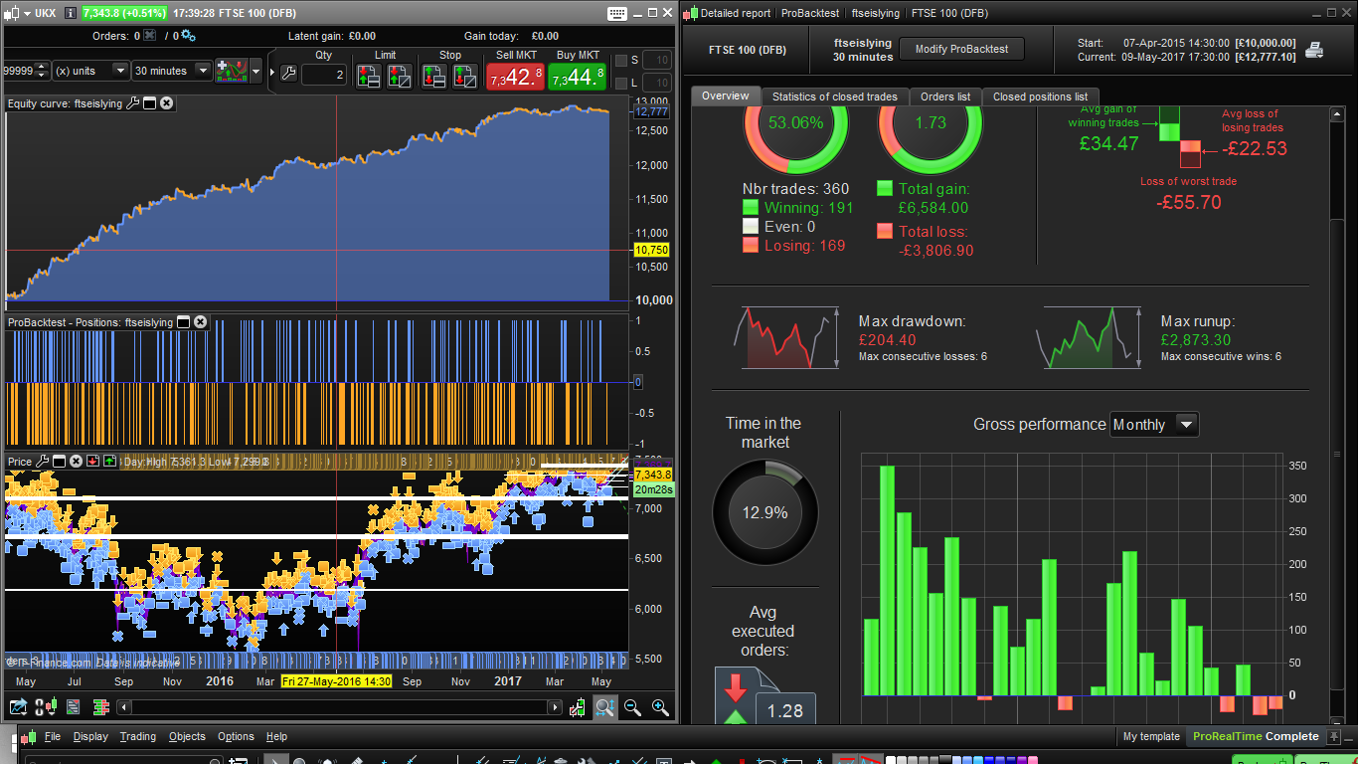Viewport: 1358px width, 764px height.
Task: Open equity curve wrench settings
Action: 132,103
